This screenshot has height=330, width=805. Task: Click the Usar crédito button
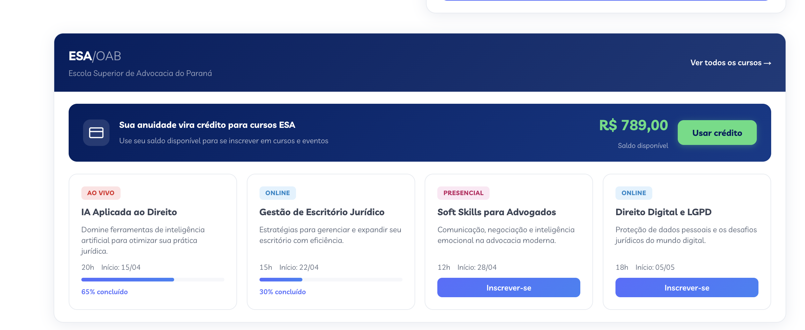[x=717, y=133]
